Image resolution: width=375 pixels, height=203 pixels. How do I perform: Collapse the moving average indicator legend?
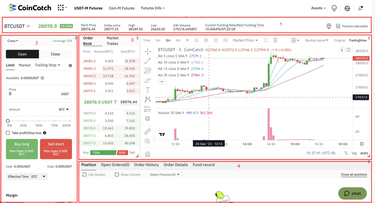pyautogui.click(x=162, y=82)
